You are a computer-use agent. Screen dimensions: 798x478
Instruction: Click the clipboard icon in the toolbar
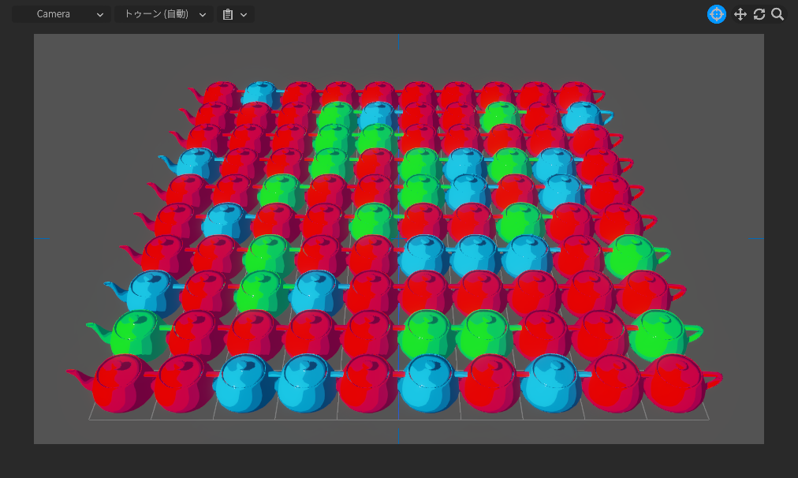228,14
